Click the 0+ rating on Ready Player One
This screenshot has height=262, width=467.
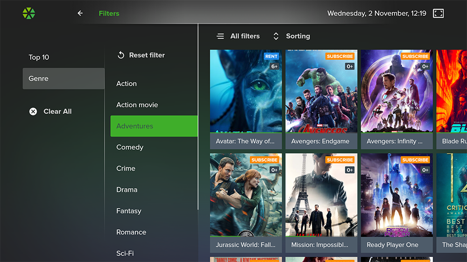[x=425, y=170]
